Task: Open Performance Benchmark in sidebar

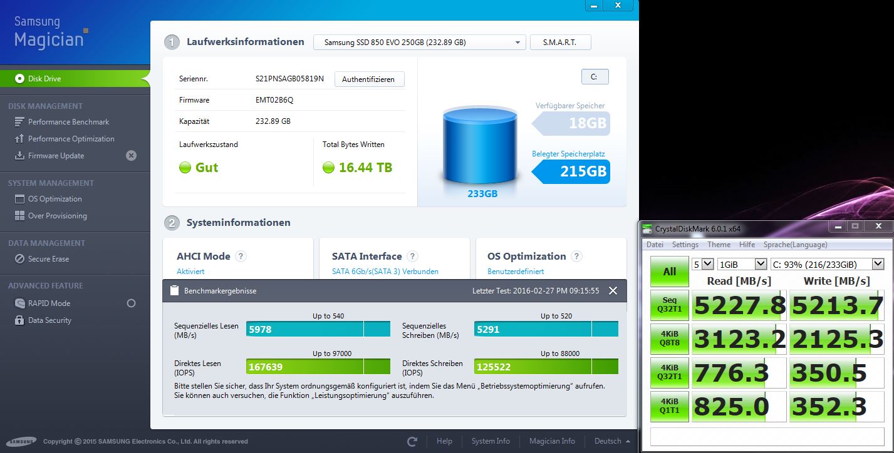Action: click(x=68, y=122)
